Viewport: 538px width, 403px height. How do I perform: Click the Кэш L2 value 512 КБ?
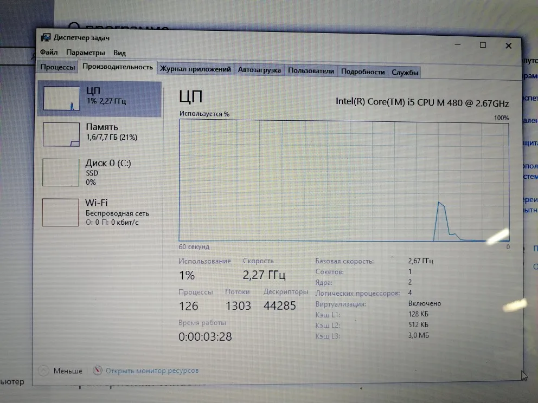point(418,324)
